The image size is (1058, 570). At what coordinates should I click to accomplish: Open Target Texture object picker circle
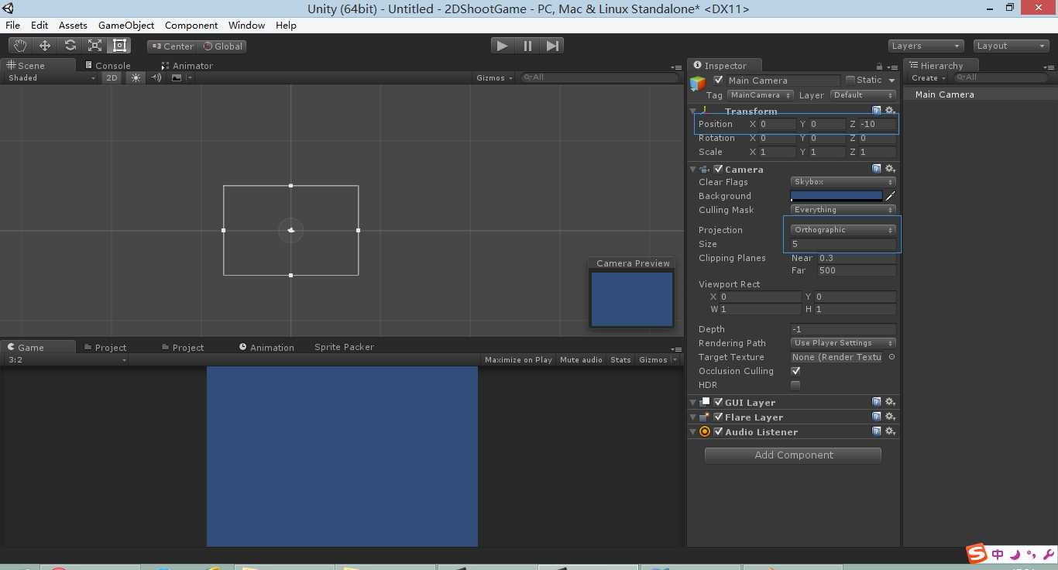coord(891,357)
